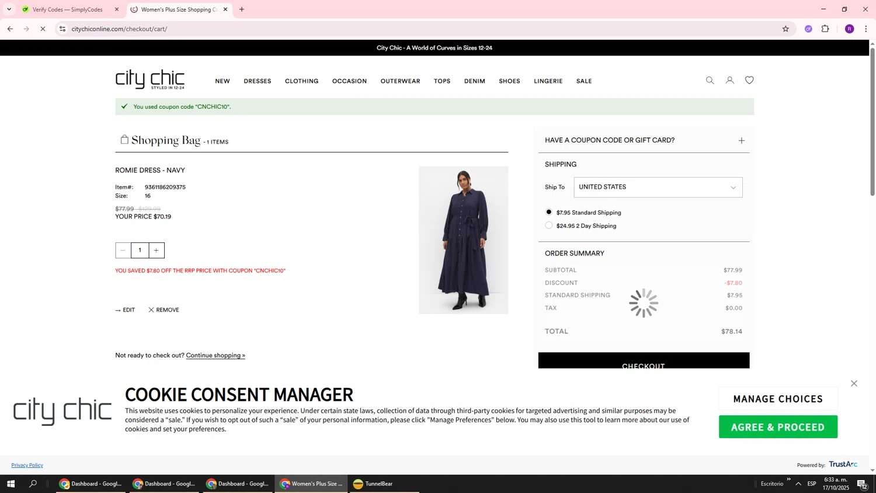Open the Escritorio toolbar chevron
This screenshot has height=493, width=876.
[788, 480]
